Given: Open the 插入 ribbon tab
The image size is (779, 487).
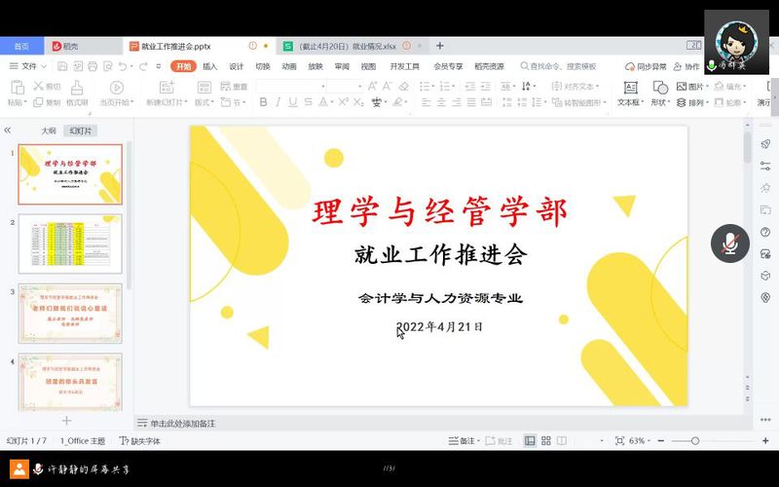Looking at the screenshot, I should point(209,66).
